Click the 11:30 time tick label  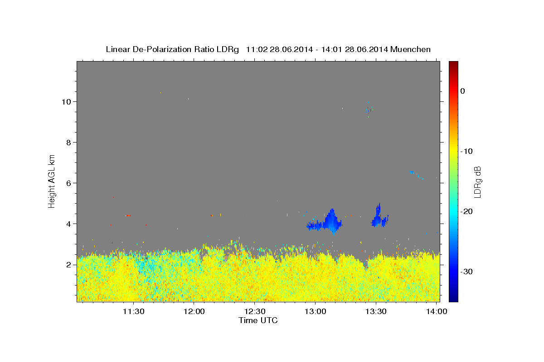point(134,311)
